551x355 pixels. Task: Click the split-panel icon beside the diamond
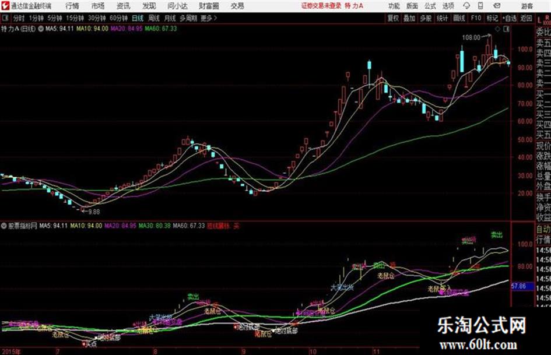(x=506, y=29)
